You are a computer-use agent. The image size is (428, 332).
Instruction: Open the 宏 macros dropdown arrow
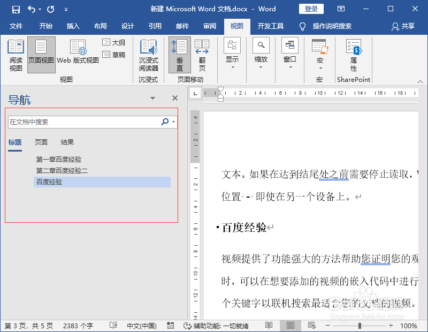pos(320,69)
